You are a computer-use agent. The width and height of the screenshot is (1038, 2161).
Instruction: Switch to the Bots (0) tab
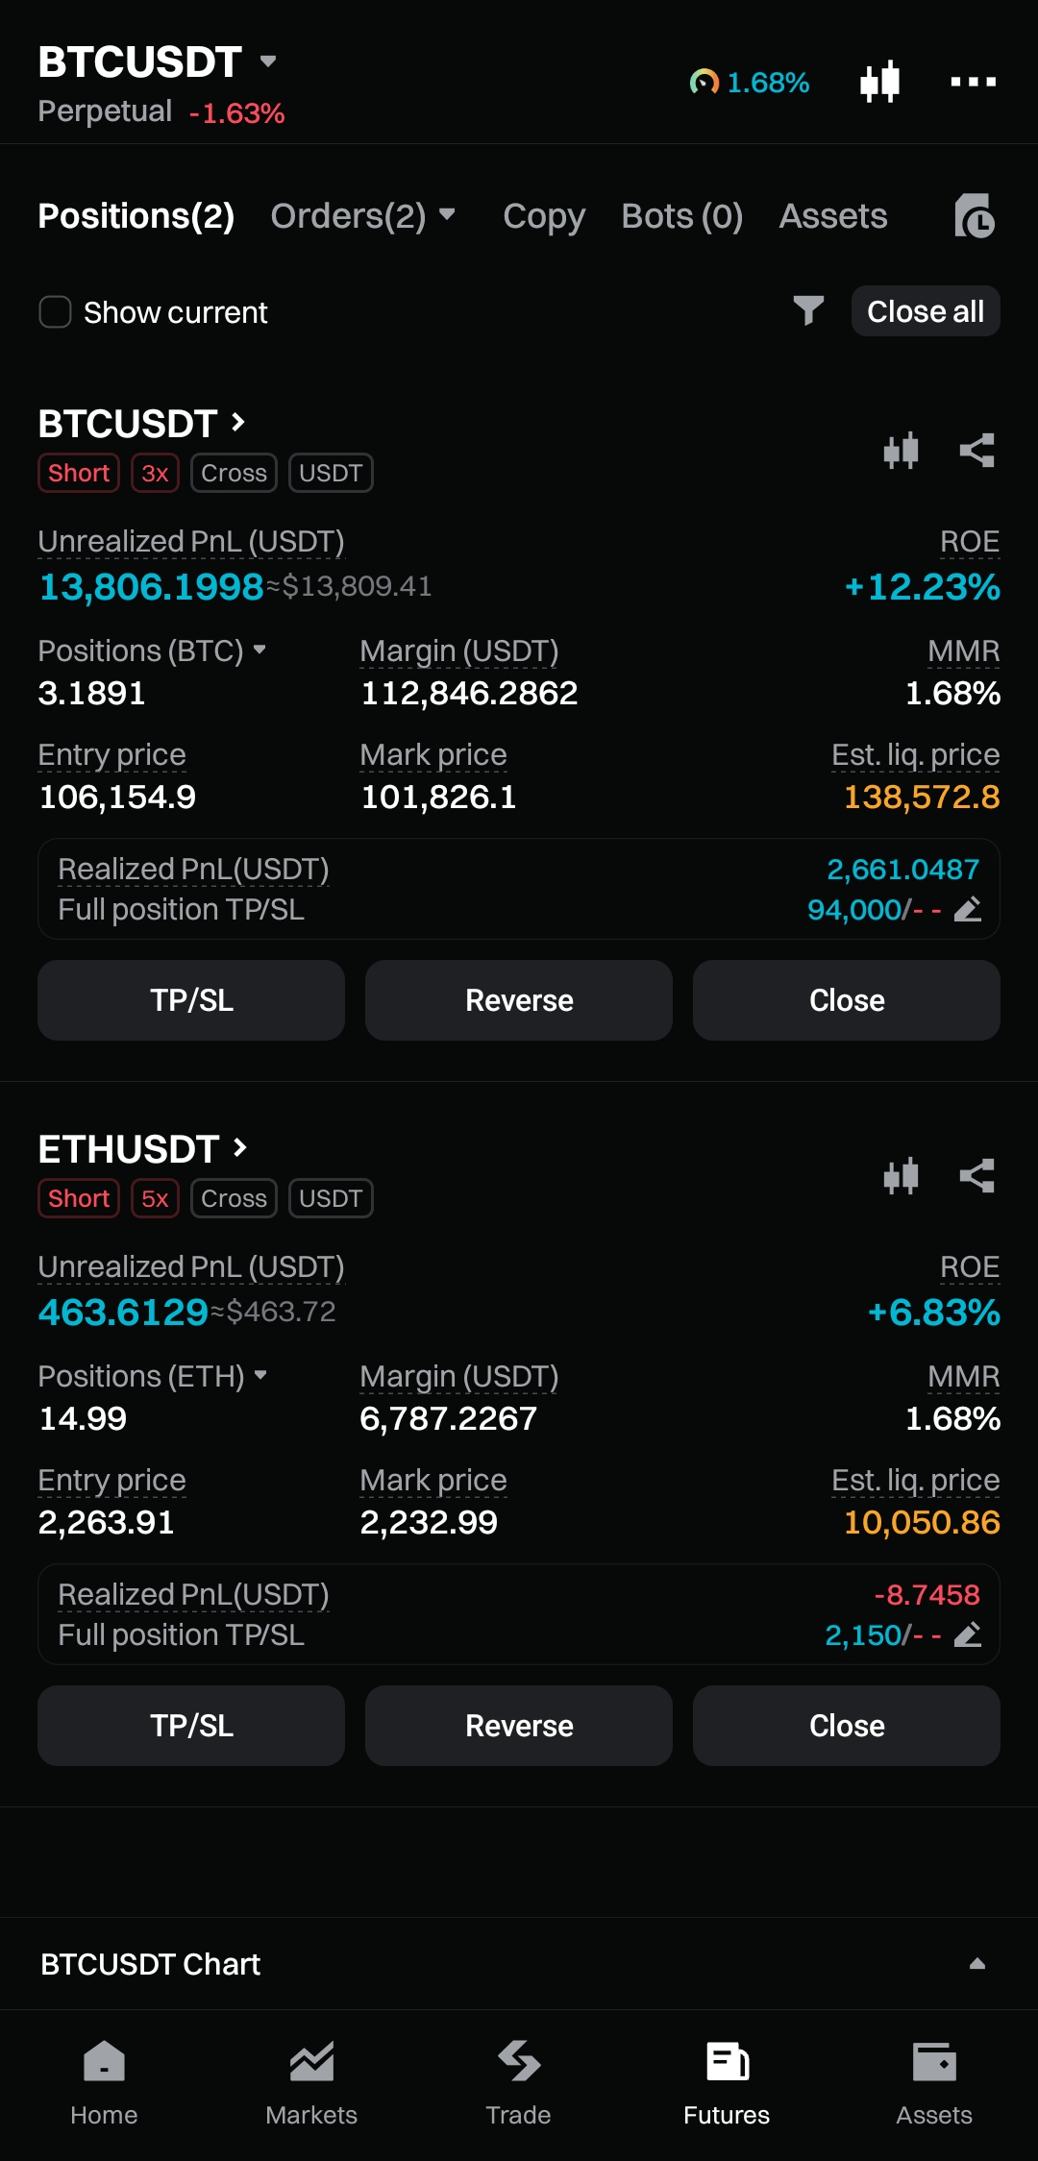click(x=681, y=216)
